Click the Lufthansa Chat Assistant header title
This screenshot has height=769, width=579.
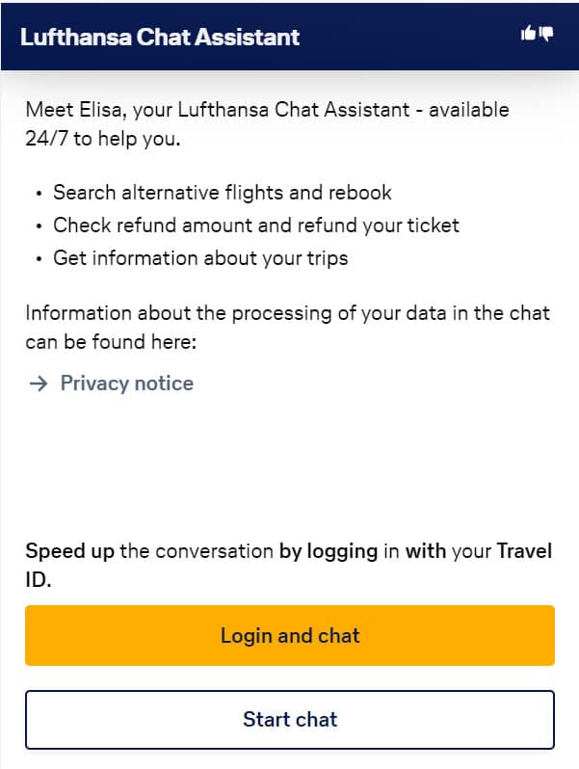coord(160,38)
